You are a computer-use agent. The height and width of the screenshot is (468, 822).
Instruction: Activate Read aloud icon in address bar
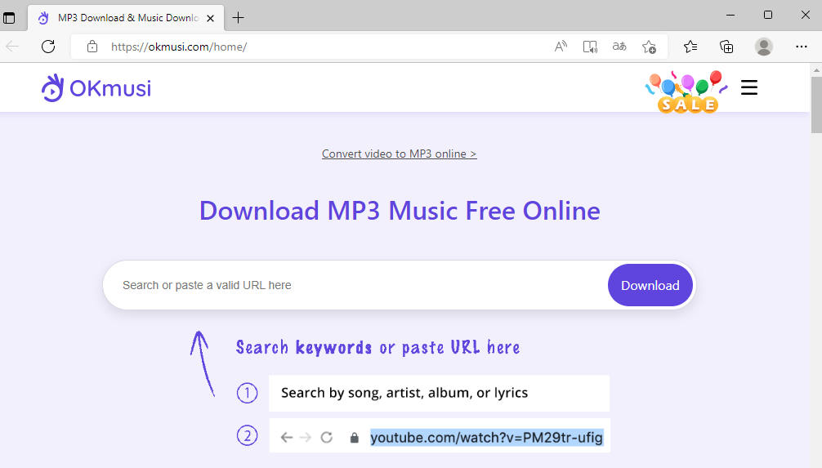[x=561, y=47]
